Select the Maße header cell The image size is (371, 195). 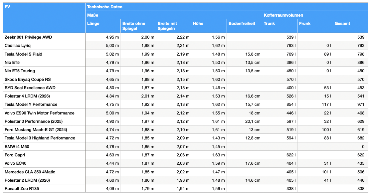click(174, 15)
